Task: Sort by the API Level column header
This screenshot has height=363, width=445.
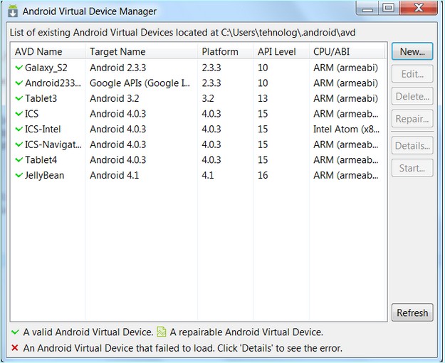Action: tap(281, 51)
